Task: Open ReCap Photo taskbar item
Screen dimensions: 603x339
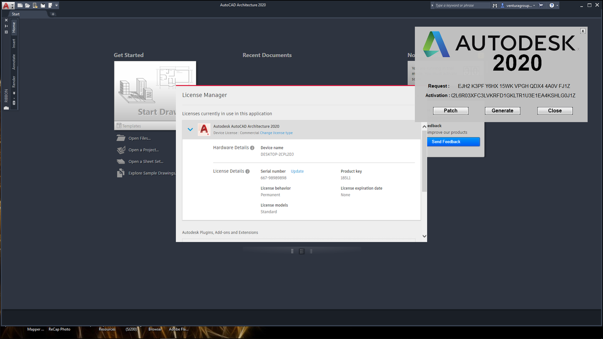Action: tap(59, 329)
